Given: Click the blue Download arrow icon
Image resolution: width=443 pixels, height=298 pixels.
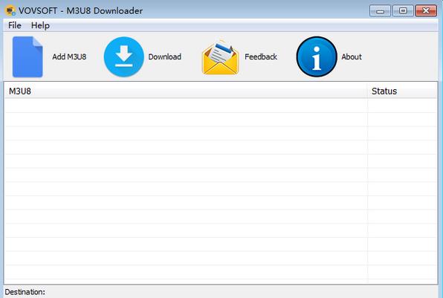Looking at the screenshot, I should click(123, 56).
